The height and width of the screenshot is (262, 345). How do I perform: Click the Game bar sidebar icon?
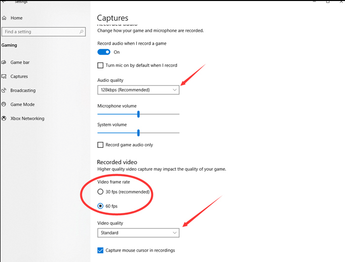[x=4, y=63]
